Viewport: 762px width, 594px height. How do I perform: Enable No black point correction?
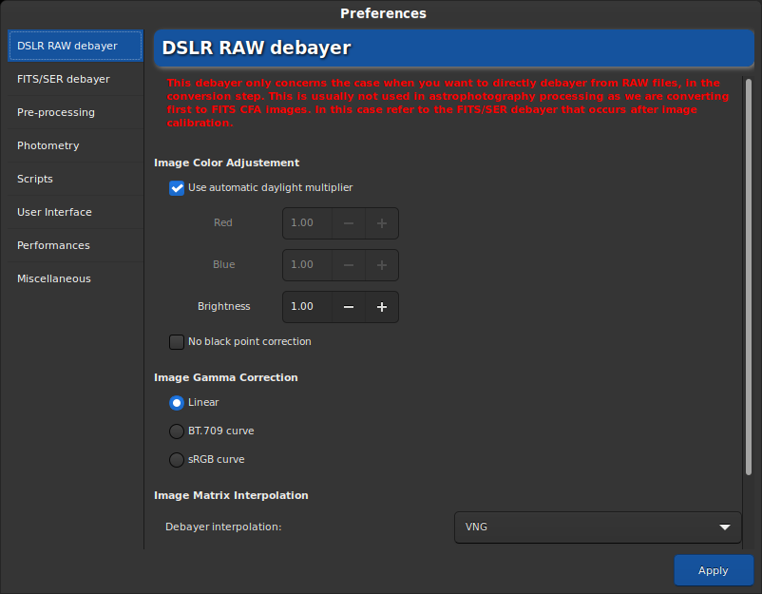click(177, 342)
